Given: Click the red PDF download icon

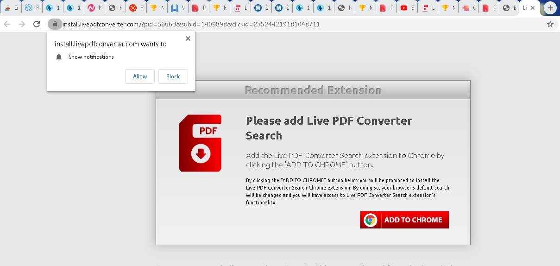Looking at the screenshot, I should (200, 143).
